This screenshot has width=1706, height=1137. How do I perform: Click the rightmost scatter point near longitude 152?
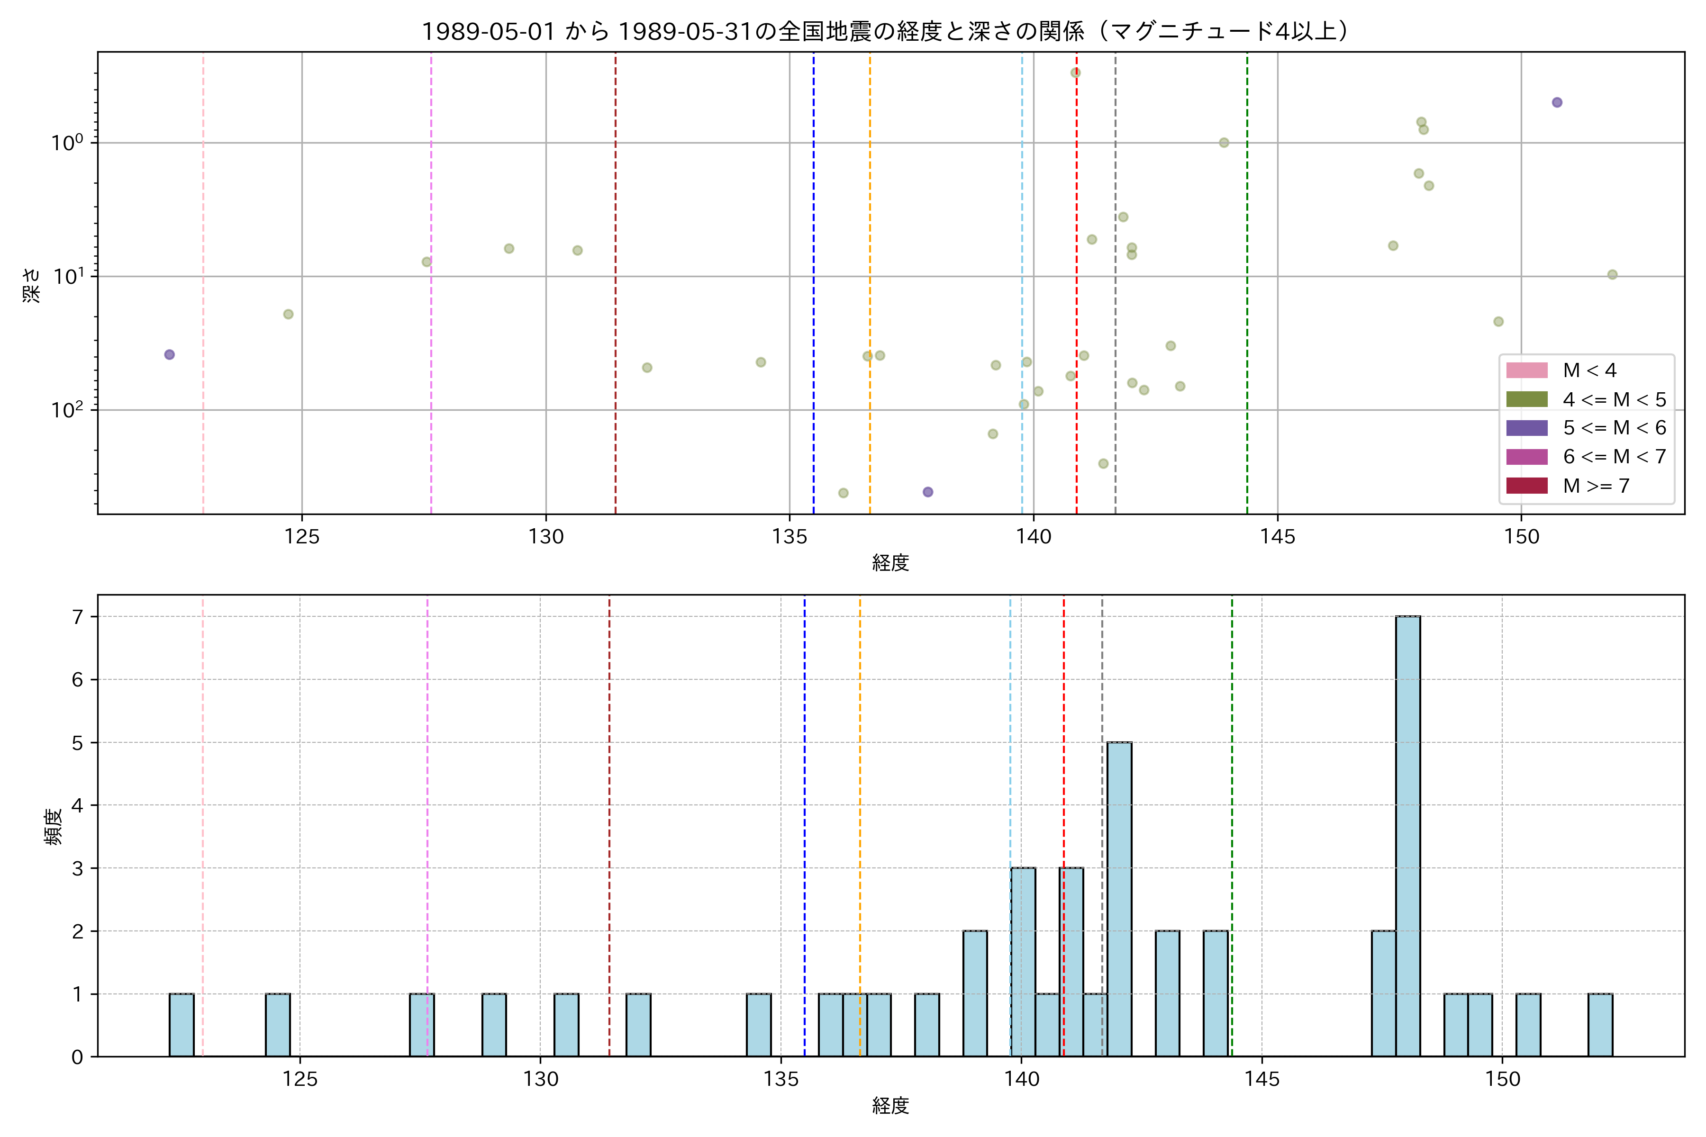click(x=1612, y=274)
